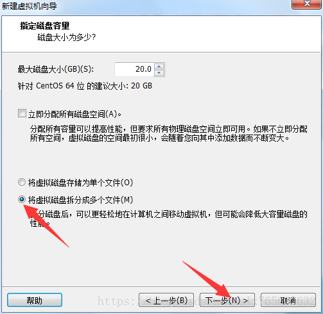The image size is (323, 314).
Task: Click the split-disk performance description paragraph
Action: 169,219
